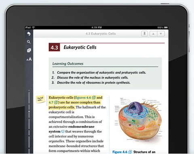Open search with the magnifier icon
Viewport: 194px width, 154px height.
click(29, 42)
